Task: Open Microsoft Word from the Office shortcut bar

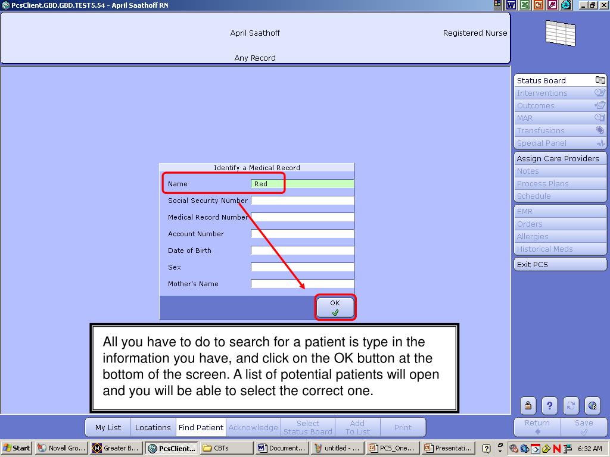Action: click(x=511, y=5)
